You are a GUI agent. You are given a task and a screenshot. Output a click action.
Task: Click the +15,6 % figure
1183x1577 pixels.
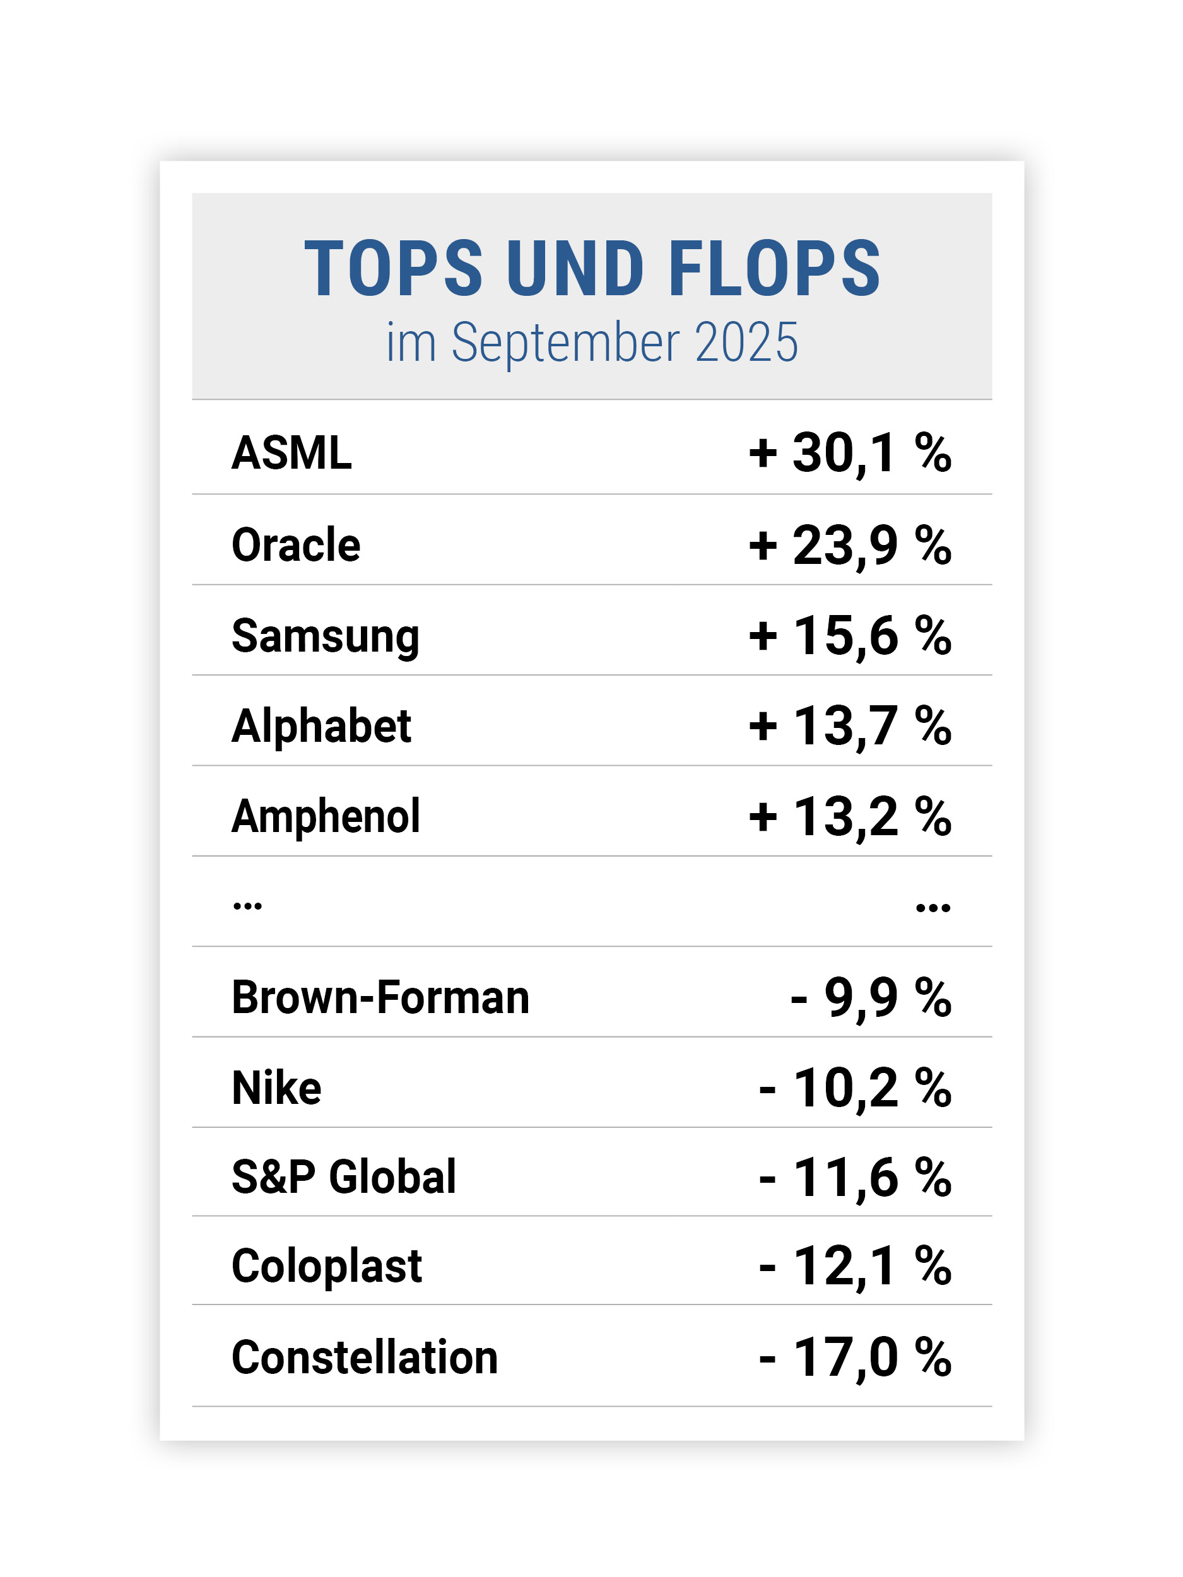pos(849,636)
